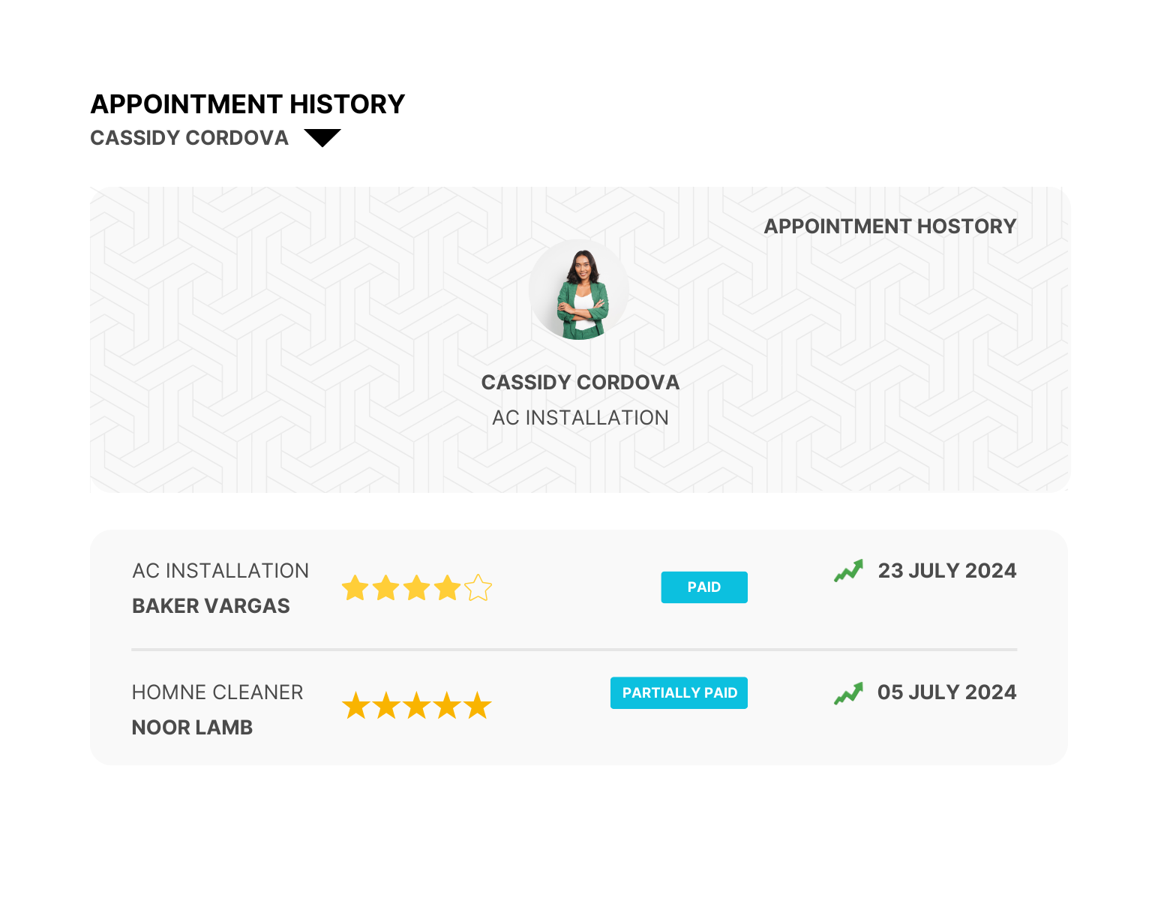Click the first star of AC Installation rating

pyautogui.click(x=355, y=588)
